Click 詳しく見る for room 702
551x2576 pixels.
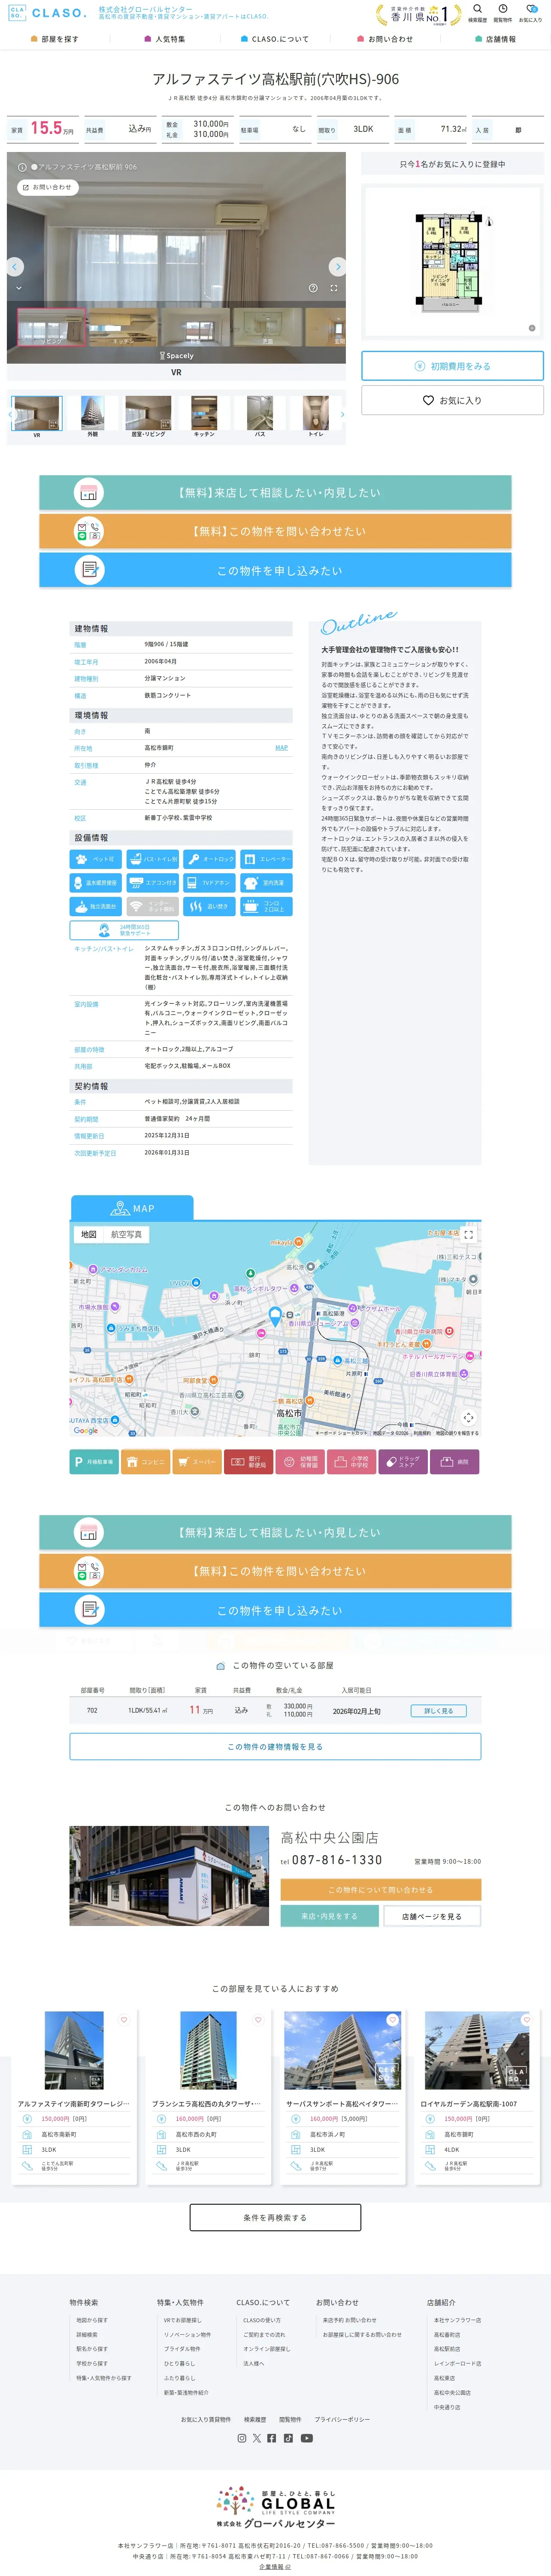click(438, 1711)
